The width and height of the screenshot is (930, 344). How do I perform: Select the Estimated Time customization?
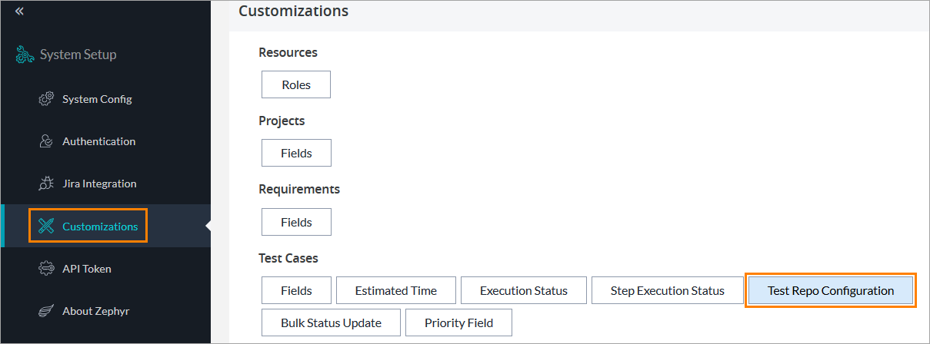pyautogui.click(x=395, y=291)
